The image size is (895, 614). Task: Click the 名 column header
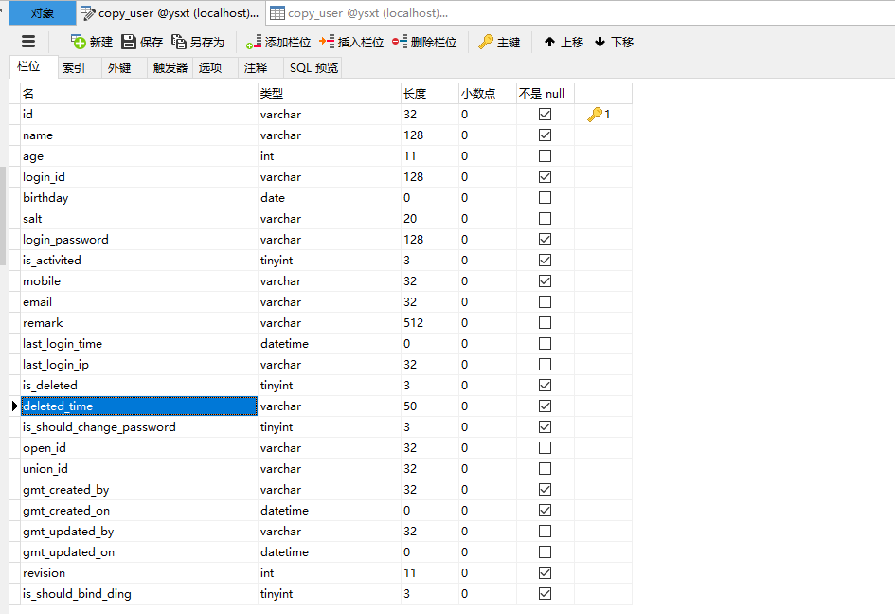click(139, 93)
